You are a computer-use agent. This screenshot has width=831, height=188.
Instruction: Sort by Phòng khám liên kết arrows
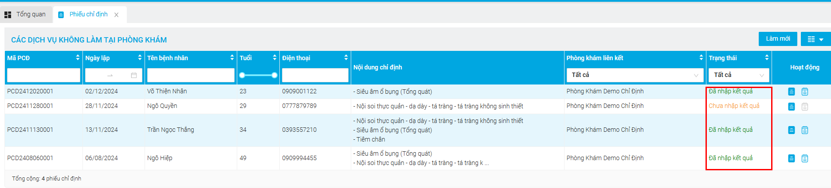[701, 58]
